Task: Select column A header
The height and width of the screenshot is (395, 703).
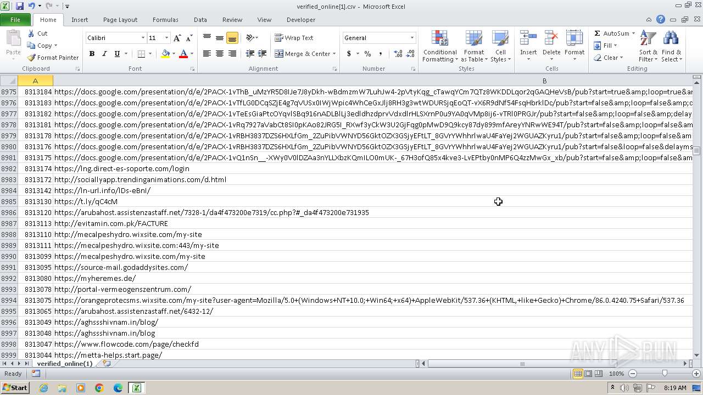Action: (35, 81)
